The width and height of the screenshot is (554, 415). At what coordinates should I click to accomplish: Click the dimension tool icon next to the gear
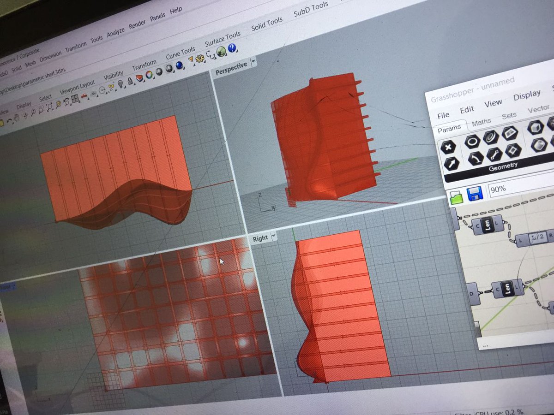[211, 55]
